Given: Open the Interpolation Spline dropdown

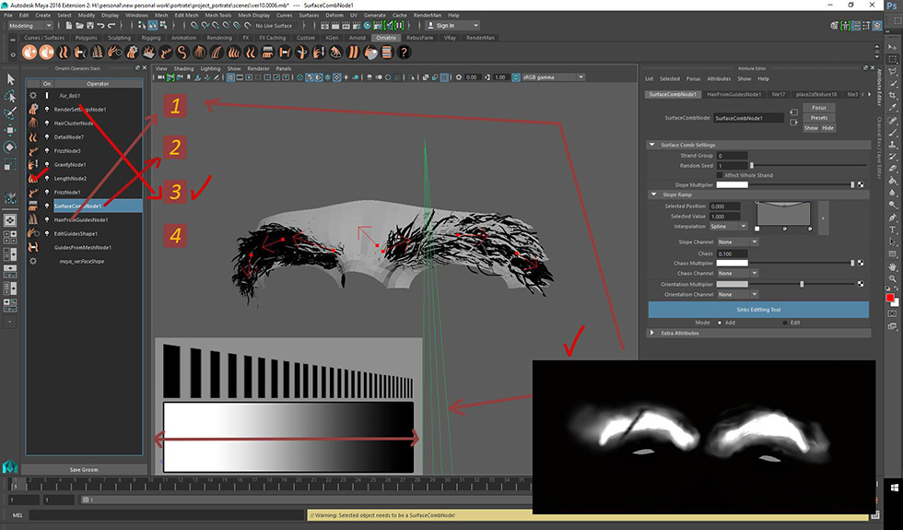Looking at the screenshot, I should tap(728, 225).
